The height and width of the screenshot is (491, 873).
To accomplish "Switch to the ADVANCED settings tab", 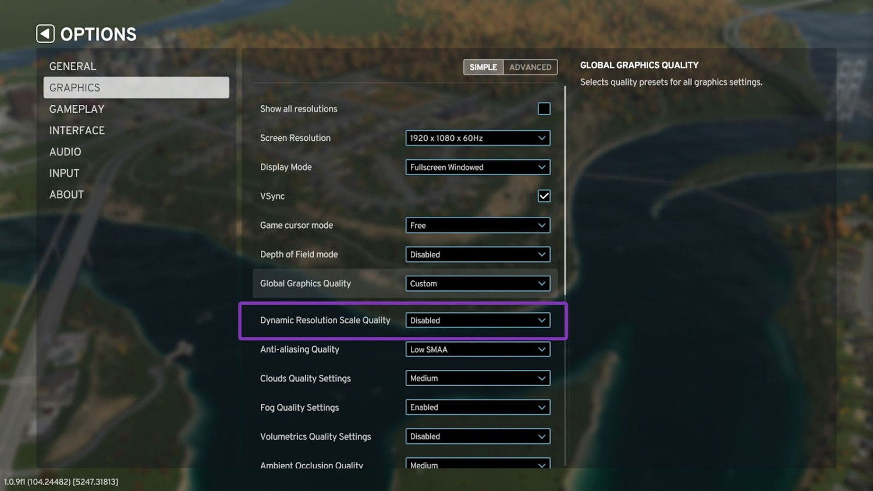I will click(x=530, y=67).
